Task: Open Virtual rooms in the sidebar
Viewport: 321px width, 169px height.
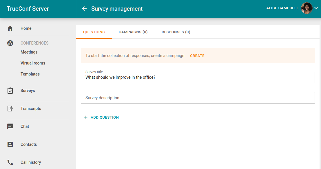Action: pyautogui.click(x=33, y=63)
